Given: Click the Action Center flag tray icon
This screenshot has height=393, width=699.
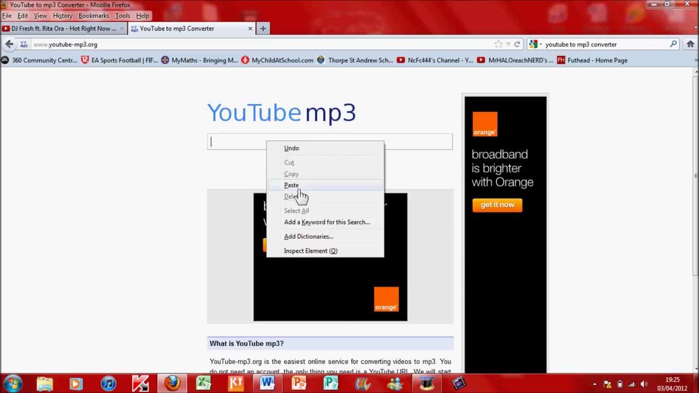Looking at the screenshot, I should [607, 384].
